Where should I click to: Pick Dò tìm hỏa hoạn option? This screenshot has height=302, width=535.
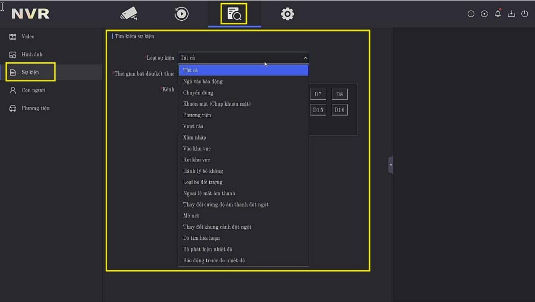[202, 238]
